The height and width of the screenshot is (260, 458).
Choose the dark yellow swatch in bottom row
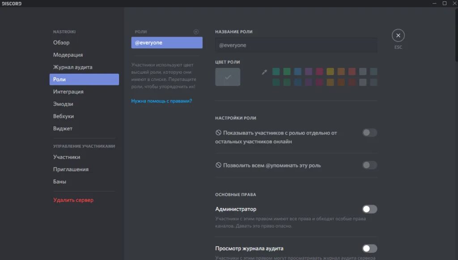330,82
